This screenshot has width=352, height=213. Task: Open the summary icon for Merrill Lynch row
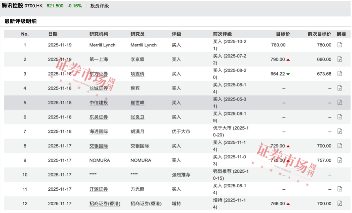tap(339, 45)
